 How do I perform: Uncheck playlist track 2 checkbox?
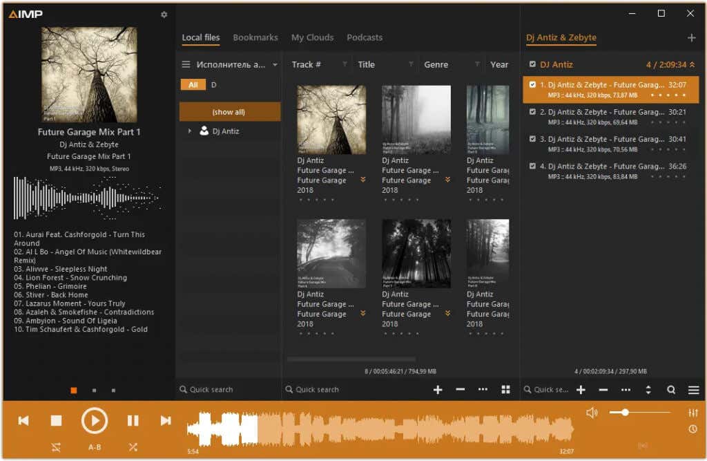[532, 111]
